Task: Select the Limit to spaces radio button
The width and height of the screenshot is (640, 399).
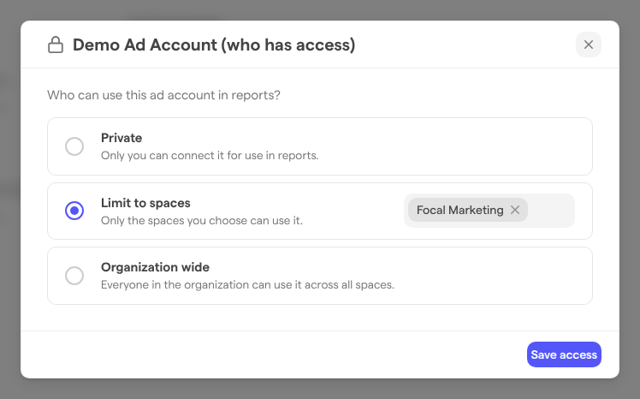Action: click(x=74, y=211)
